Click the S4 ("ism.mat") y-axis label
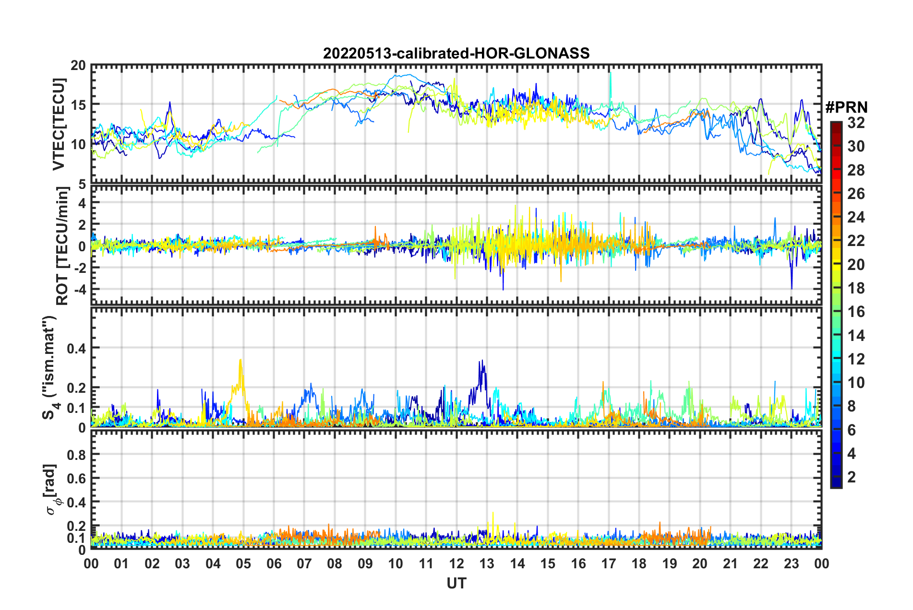Screen dimensions: 913x610 pos(50,368)
